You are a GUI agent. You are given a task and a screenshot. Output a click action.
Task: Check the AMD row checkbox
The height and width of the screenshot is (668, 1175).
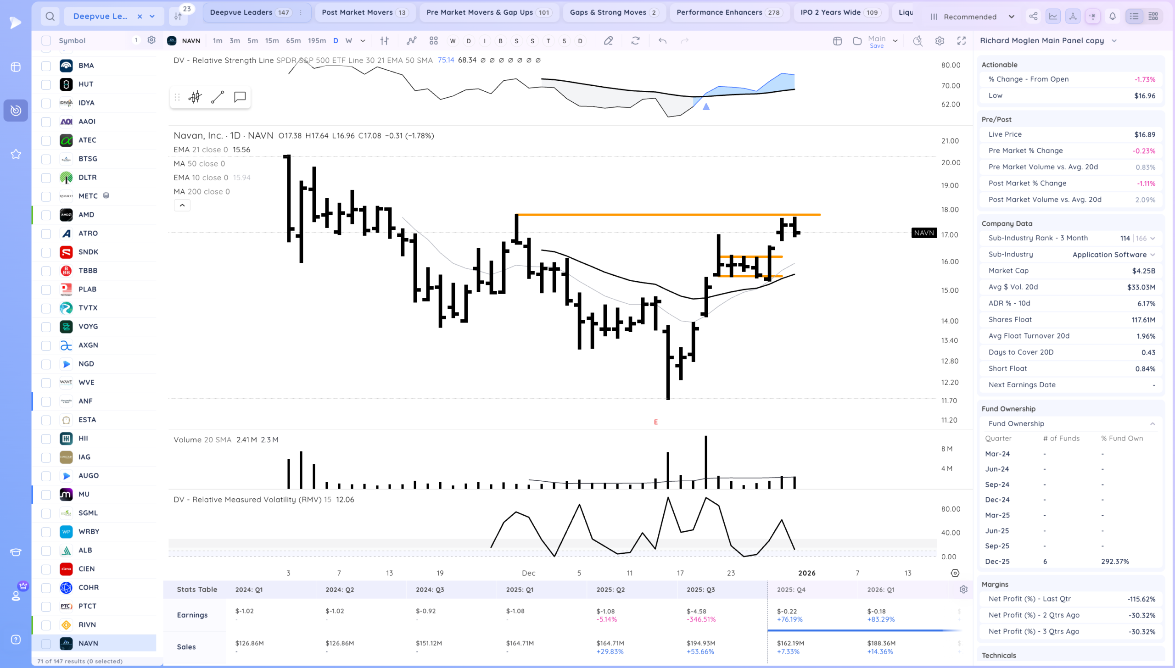(x=46, y=215)
